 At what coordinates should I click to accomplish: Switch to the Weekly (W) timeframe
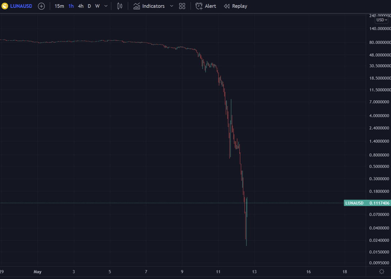pyautogui.click(x=97, y=6)
